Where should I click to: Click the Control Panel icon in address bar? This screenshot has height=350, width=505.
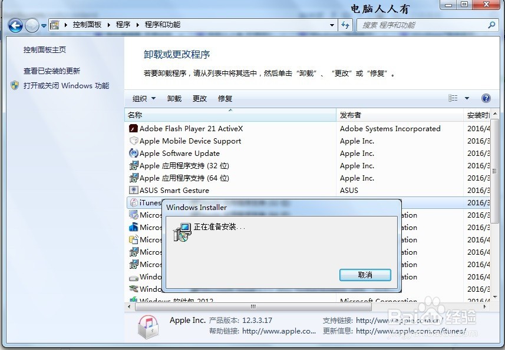(x=55, y=25)
